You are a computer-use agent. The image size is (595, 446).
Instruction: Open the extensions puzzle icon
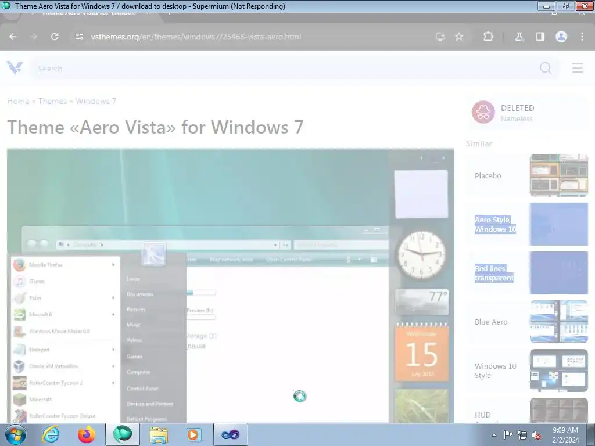[x=488, y=37]
